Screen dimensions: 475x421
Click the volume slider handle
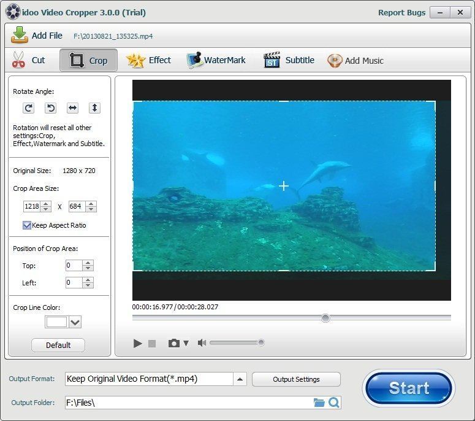pyautogui.click(x=261, y=342)
